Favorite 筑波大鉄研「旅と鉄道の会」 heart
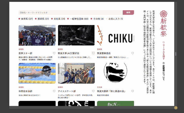Image resolution: width=184 pixels, height=113 pixels. (x=133, y=91)
